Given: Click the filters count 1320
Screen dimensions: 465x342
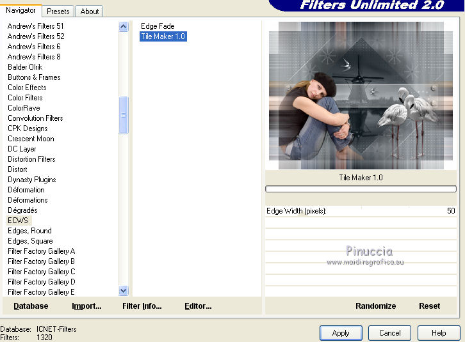Looking at the screenshot, I should tap(44, 338).
